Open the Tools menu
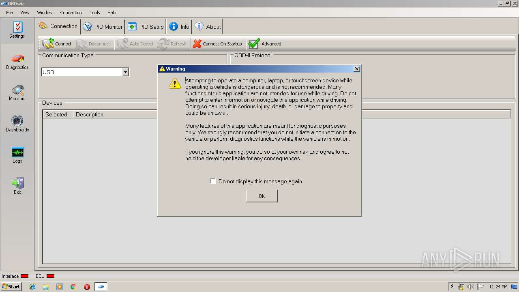Image resolution: width=519 pixels, height=292 pixels. click(x=95, y=13)
